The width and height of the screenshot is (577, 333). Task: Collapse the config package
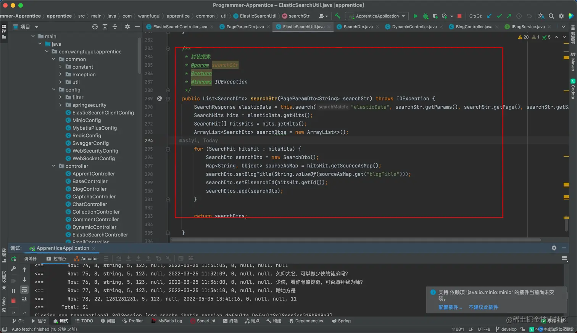click(x=54, y=90)
